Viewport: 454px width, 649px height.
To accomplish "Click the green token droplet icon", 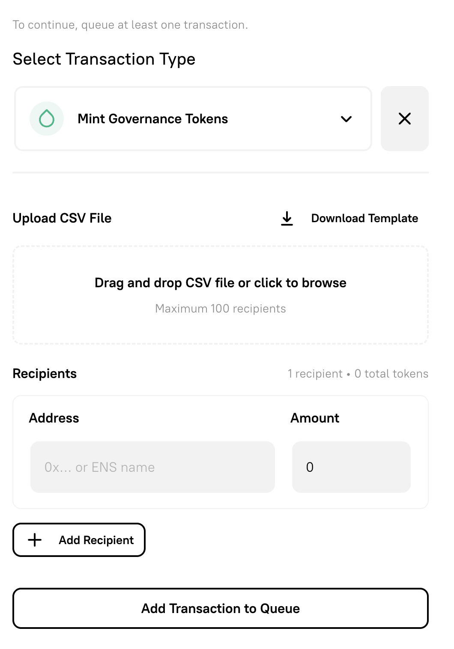I will (x=46, y=119).
